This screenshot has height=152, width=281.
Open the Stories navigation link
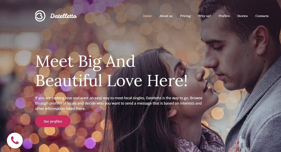(x=242, y=16)
